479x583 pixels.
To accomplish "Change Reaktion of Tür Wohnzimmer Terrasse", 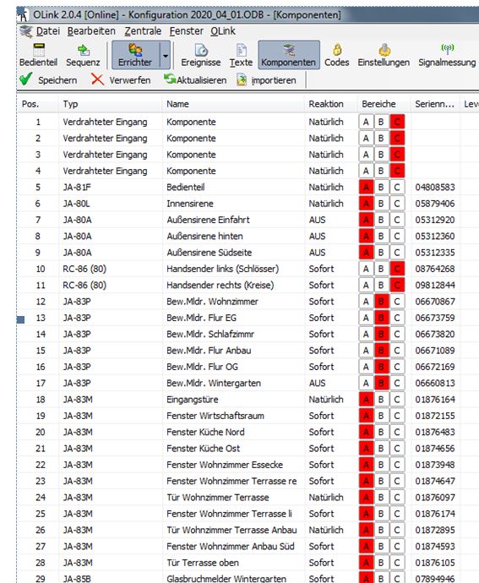I will [326, 498].
